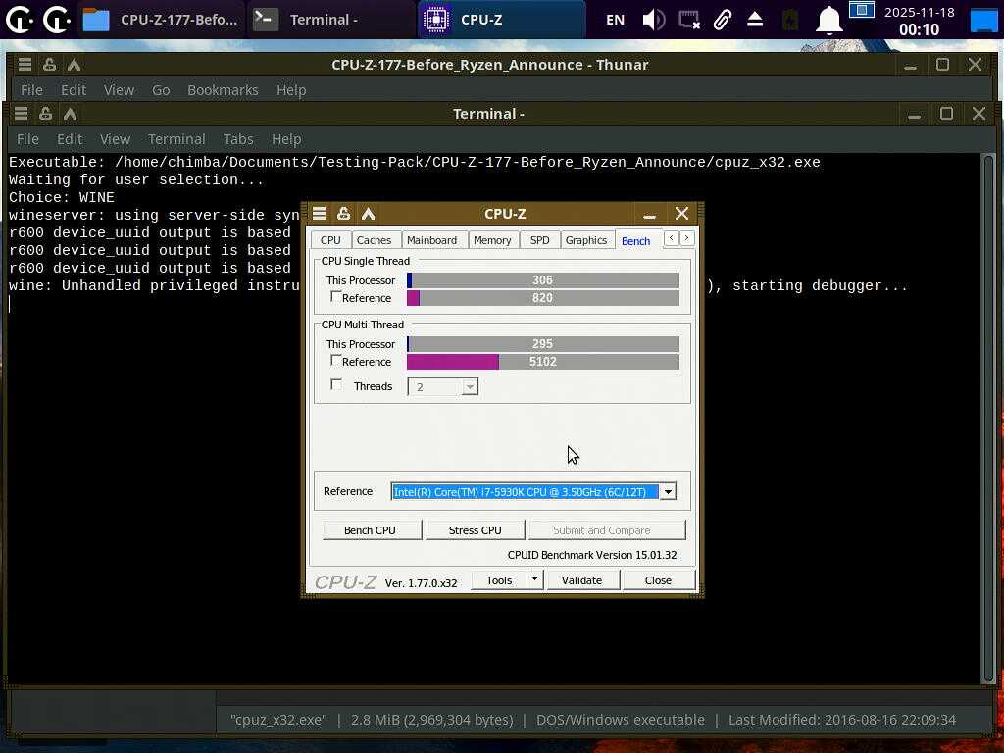Open CPU-Z window menu hamburger icon

pyautogui.click(x=319, y=213)
